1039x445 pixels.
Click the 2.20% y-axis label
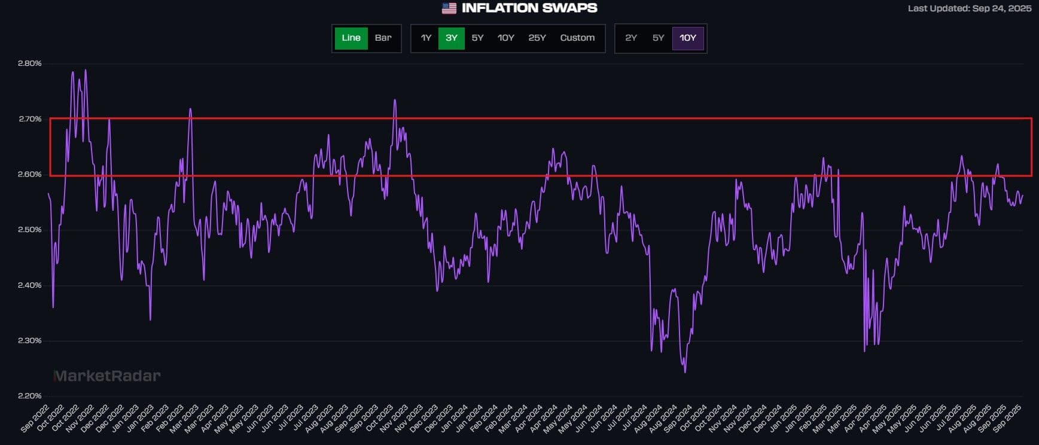pyautogui.click(x=30, y=396)
